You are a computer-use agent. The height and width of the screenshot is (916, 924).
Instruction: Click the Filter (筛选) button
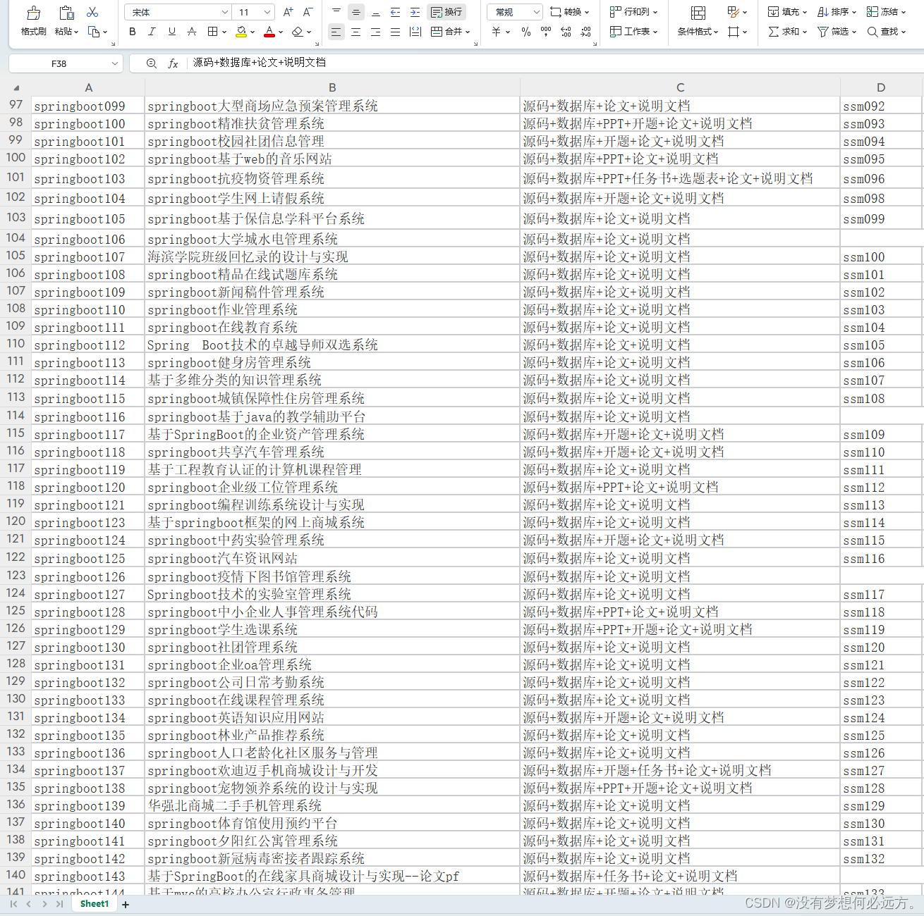(837, 32)
